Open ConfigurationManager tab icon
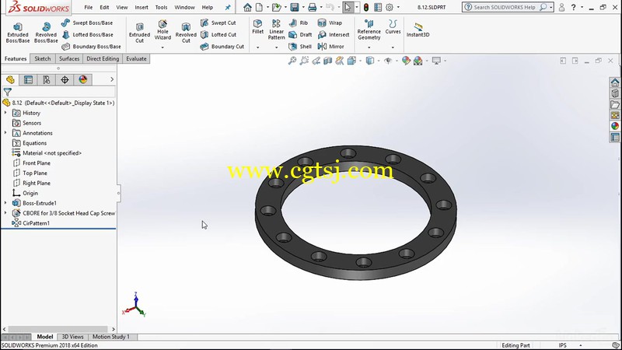The width and height of the screenshot is (622, 350). point(47,80)
